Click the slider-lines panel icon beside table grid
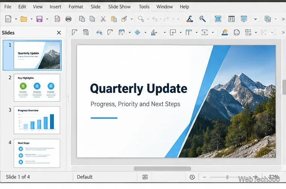The image size is (286, 189). [231, 19]
